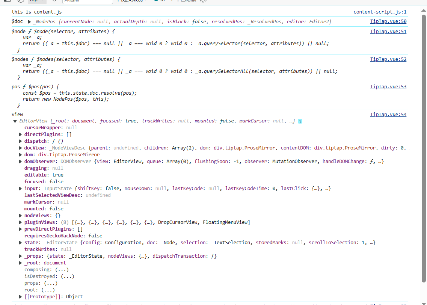Open TipTap.vue:50 source link

[388, 22]
